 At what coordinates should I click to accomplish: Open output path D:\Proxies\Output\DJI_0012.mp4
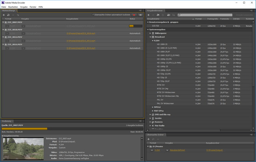(81, 41)
